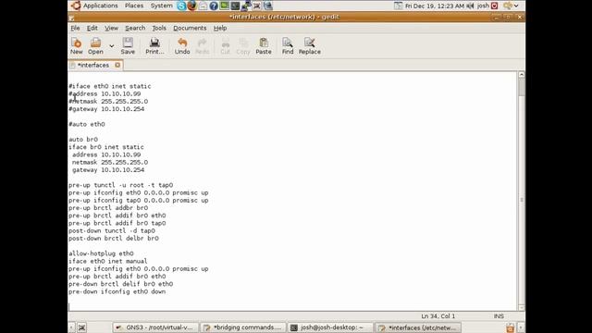Screen dimensions: 592x333
Task: Click the line 'pre-down brctl delif br0 eth0'
Action: (x=121, y=284)
